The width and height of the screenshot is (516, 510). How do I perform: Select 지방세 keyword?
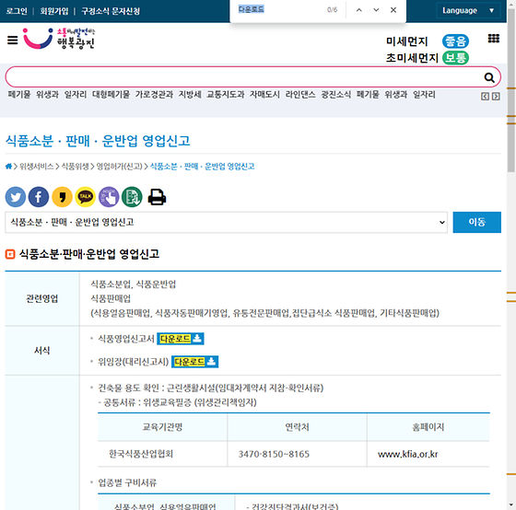tap(190, 95)
